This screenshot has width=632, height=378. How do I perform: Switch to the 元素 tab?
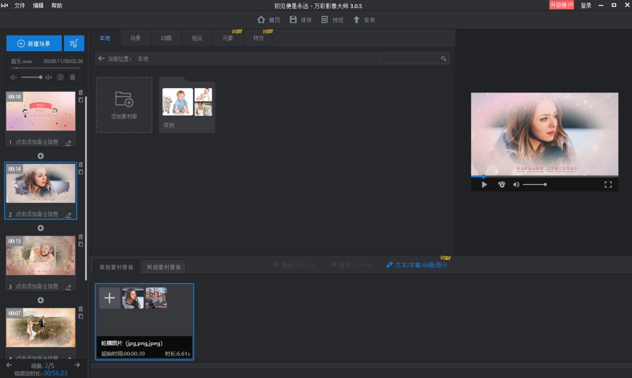coord(228,38)
